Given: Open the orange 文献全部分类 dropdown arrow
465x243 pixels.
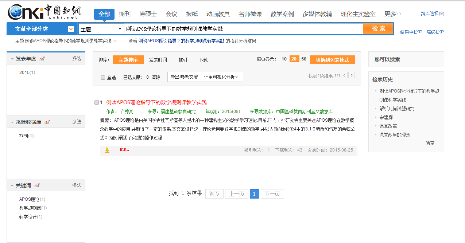Looking at the screenshot, I should [x=71, y=29].
